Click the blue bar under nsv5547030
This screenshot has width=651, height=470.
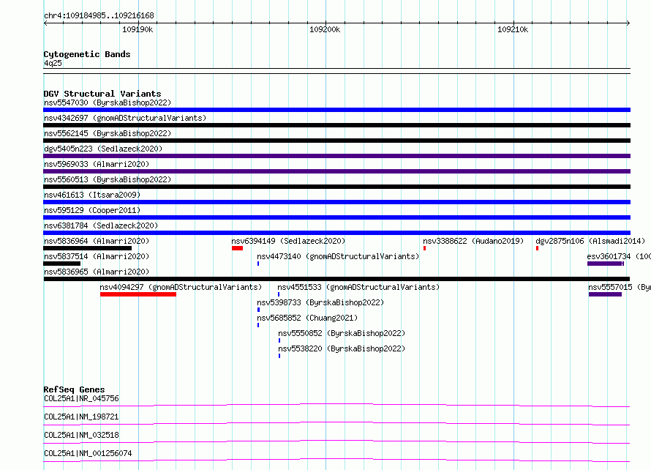[336, 110]
